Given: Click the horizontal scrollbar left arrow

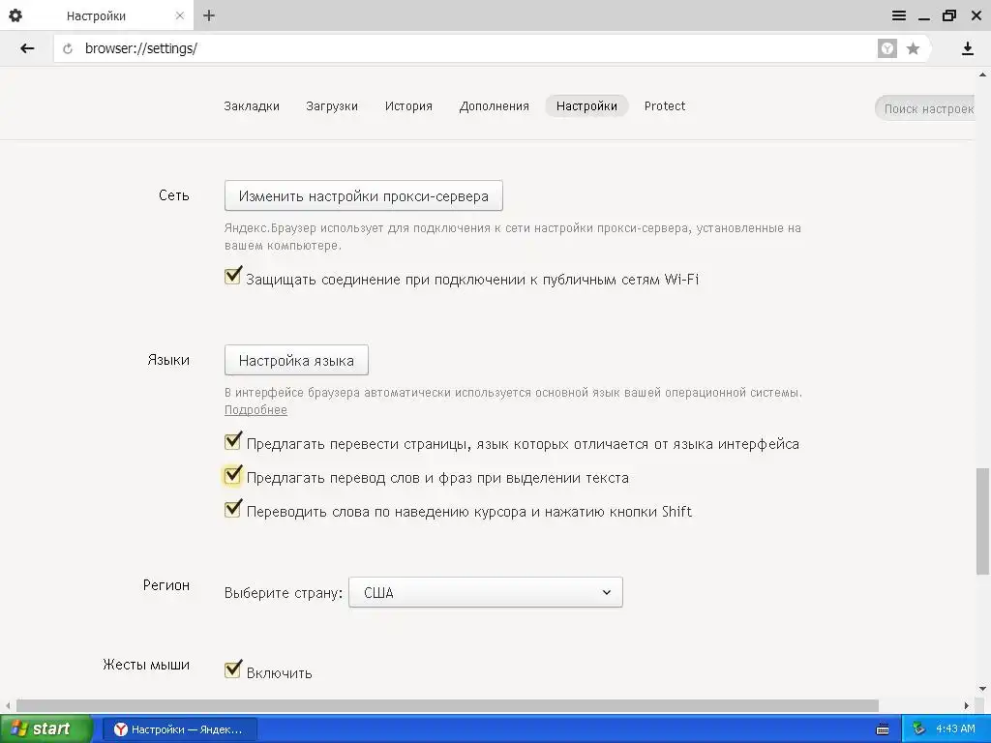Looking at the screenshot, I should click(7, 705).
